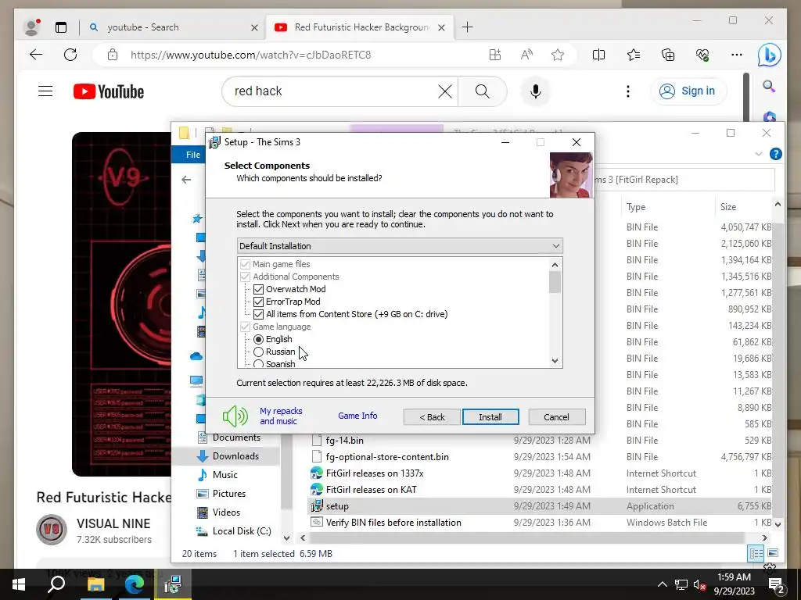The image size is (801, 600).
Task: Open notification center icon
Action: pos(776,584)
